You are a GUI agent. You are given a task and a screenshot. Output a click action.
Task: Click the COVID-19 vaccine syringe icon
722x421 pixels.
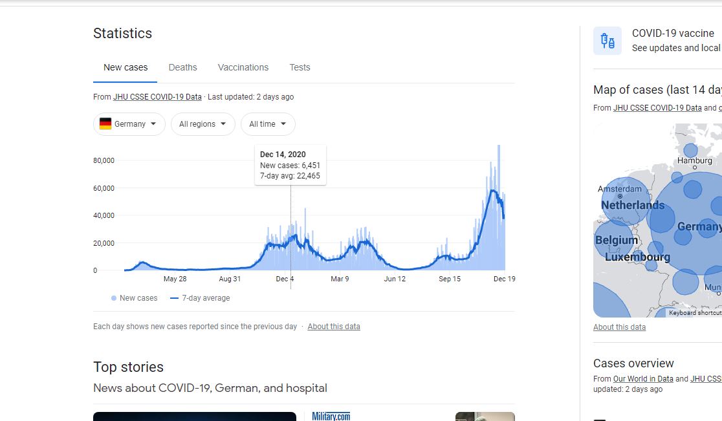point(607,41)
